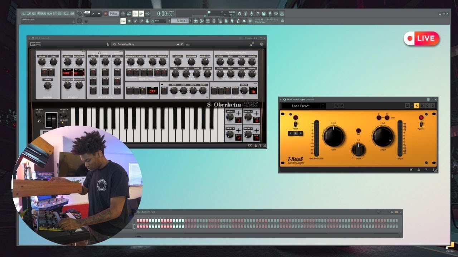The image size is (458, 257).
Task: Click the OB-X expand fullscreen icon
Action: click(252, 44)
